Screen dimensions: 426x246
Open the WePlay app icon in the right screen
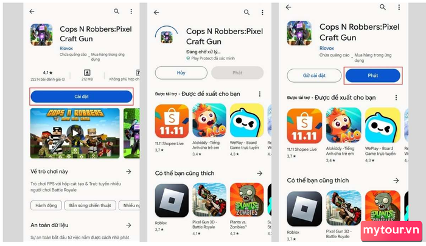383,125
